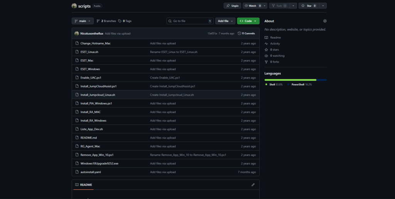Click the Go to file search field
This screenshot has height=199, width=395.
(x=190, y=21)
